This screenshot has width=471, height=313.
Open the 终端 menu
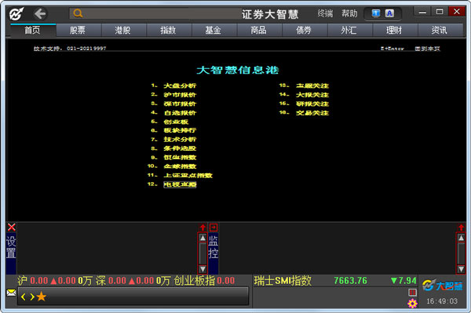click(325, 13)
